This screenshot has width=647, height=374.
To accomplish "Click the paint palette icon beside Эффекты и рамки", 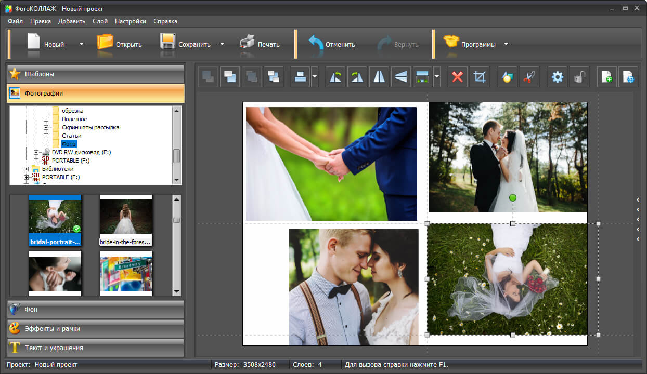I will tap(15, 328).
